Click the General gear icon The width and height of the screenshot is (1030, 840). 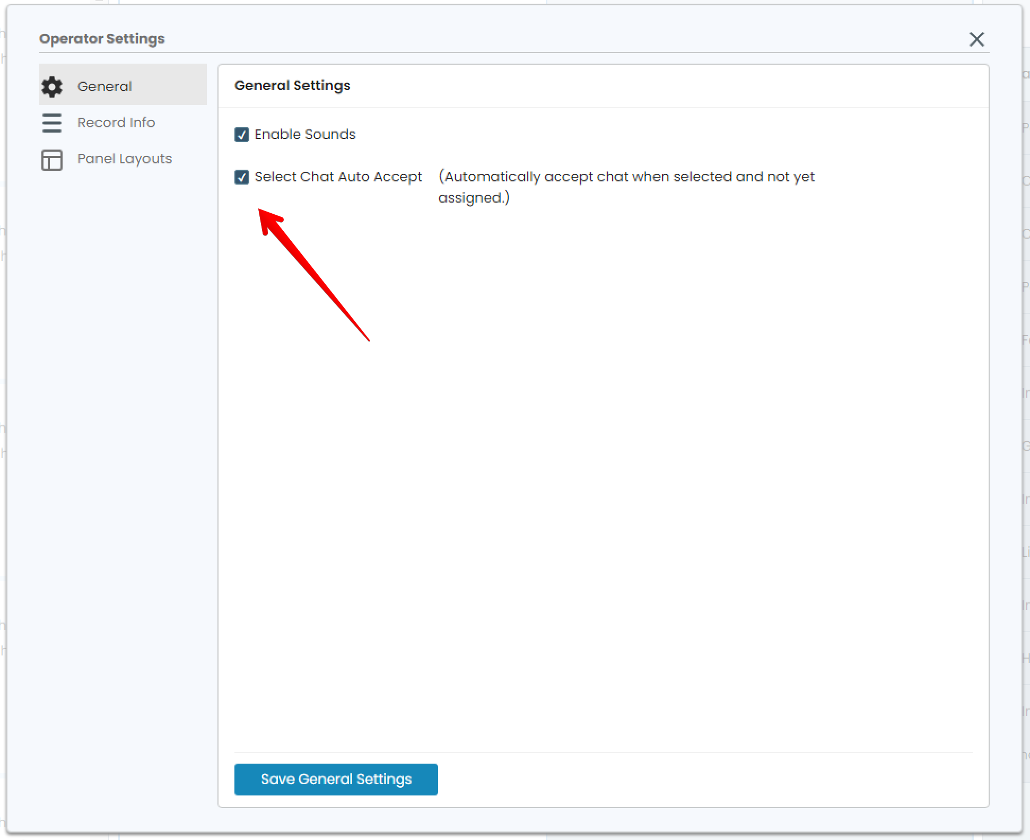tap(52, 87)
